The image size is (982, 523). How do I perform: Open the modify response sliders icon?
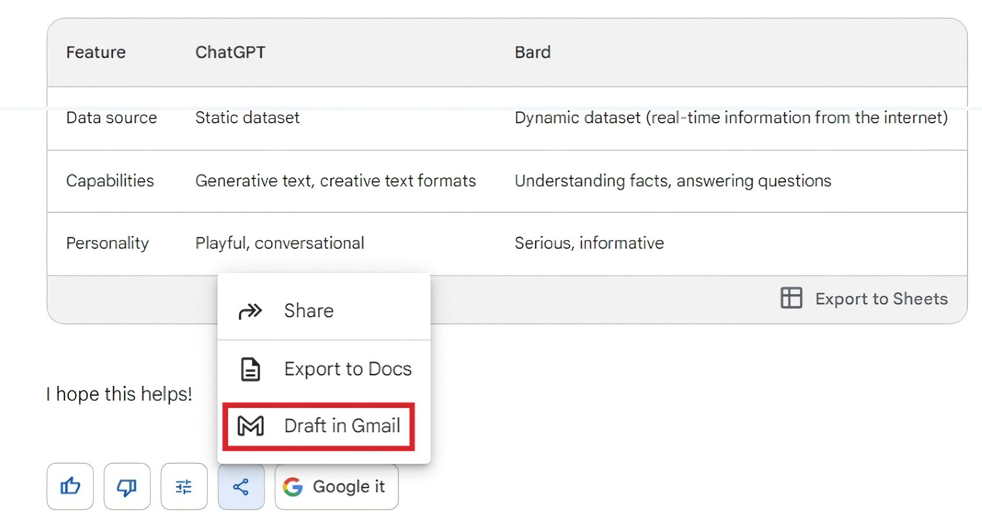184,486
